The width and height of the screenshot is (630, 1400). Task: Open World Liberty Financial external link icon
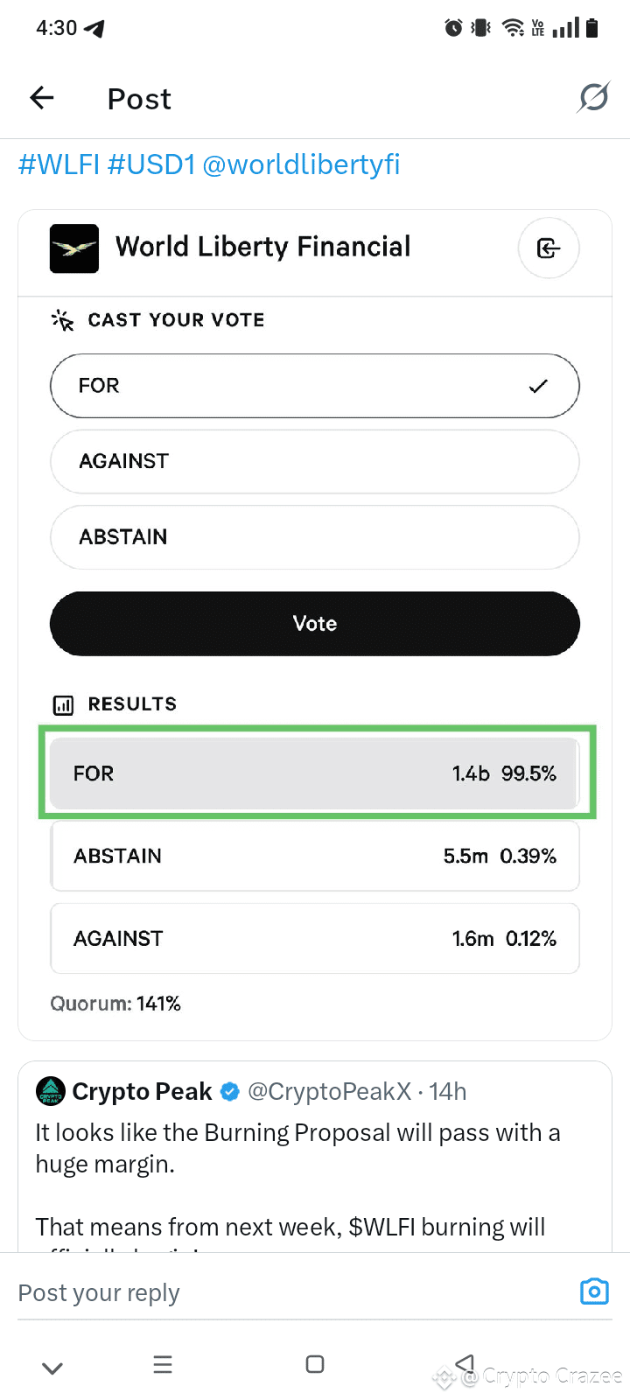(549, 248)
